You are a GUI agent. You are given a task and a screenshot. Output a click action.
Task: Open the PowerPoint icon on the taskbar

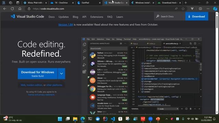(x=158, y=119)
